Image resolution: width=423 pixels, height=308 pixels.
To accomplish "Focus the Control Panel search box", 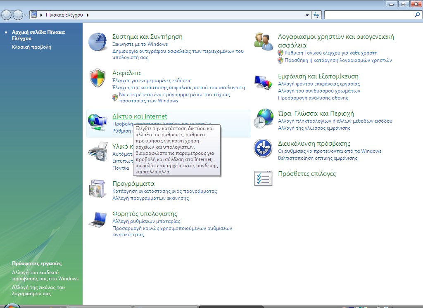I will pyautogui.click(x=370, y=15).
